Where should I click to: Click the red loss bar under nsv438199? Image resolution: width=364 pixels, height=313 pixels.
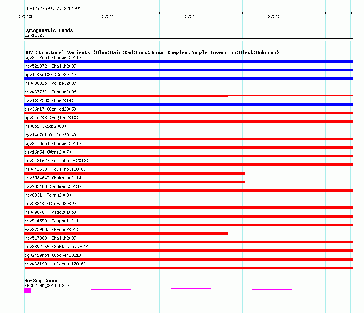pyautogui.click(x=188, y=268)
